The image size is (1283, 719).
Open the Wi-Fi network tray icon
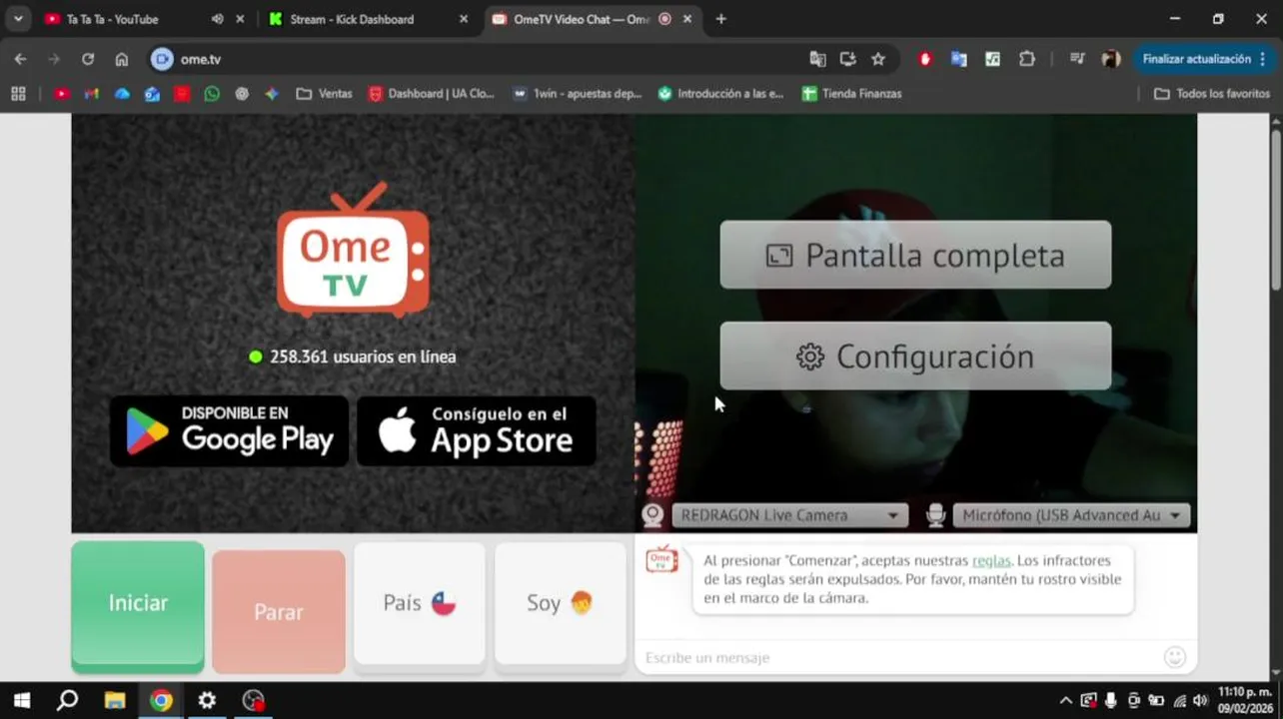(x=1179, y=700)
